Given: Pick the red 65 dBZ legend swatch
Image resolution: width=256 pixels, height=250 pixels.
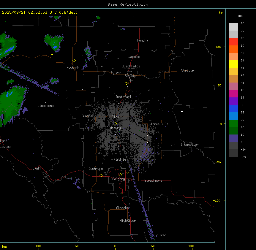Looking at the screenshot, I should point(233,42).
